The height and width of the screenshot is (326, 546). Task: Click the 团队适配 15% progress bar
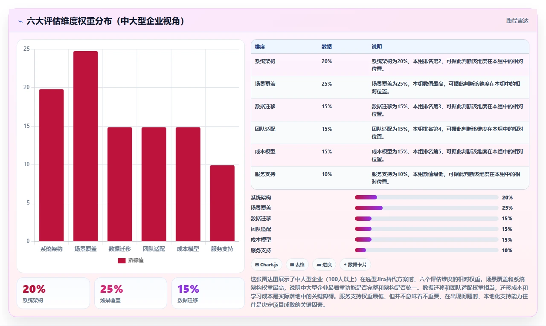(427, 229)
